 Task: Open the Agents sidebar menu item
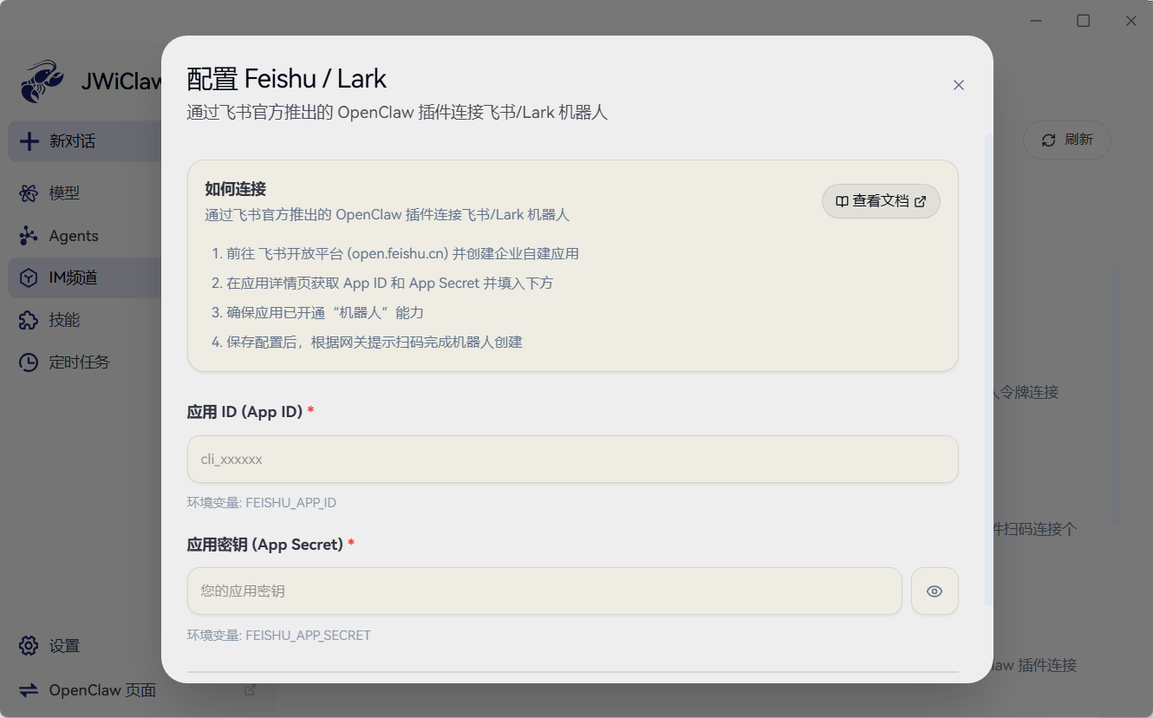[74, 236]
